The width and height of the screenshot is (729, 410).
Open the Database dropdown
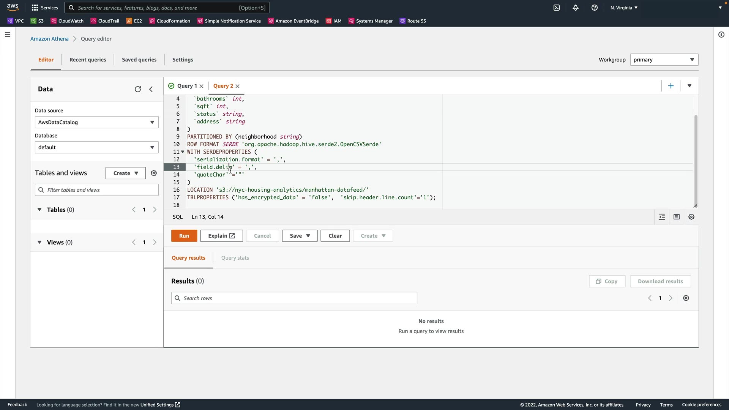coord(96,147)
